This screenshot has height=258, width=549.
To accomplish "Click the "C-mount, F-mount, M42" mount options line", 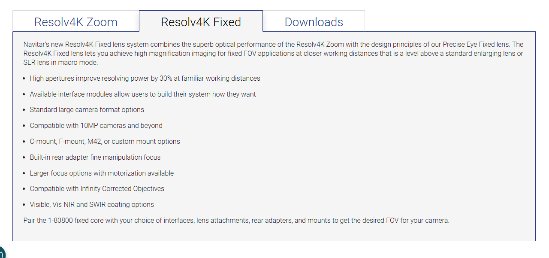I will pos(105,141).
